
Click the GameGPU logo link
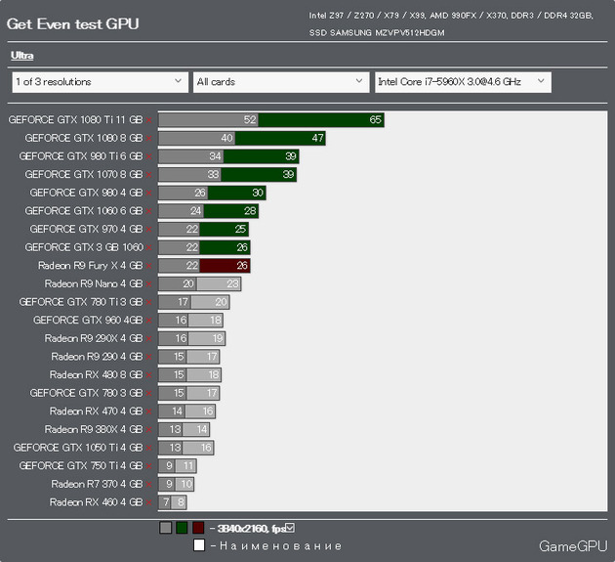(x=573, y=546)
